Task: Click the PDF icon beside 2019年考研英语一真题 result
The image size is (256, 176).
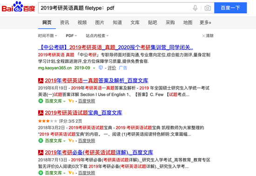Action: pos(40,80)
